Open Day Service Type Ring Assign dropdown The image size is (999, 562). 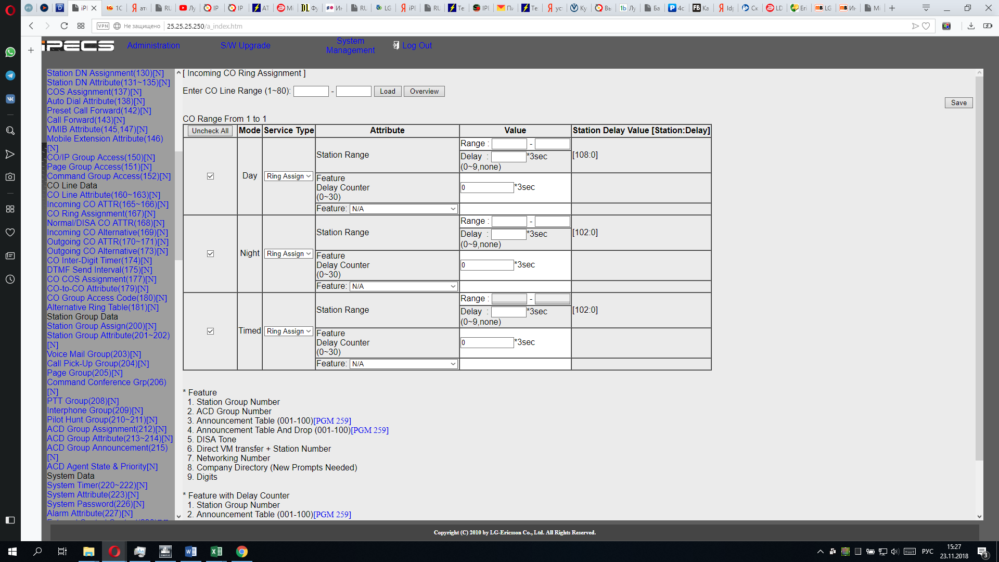(x=288, y=176)
